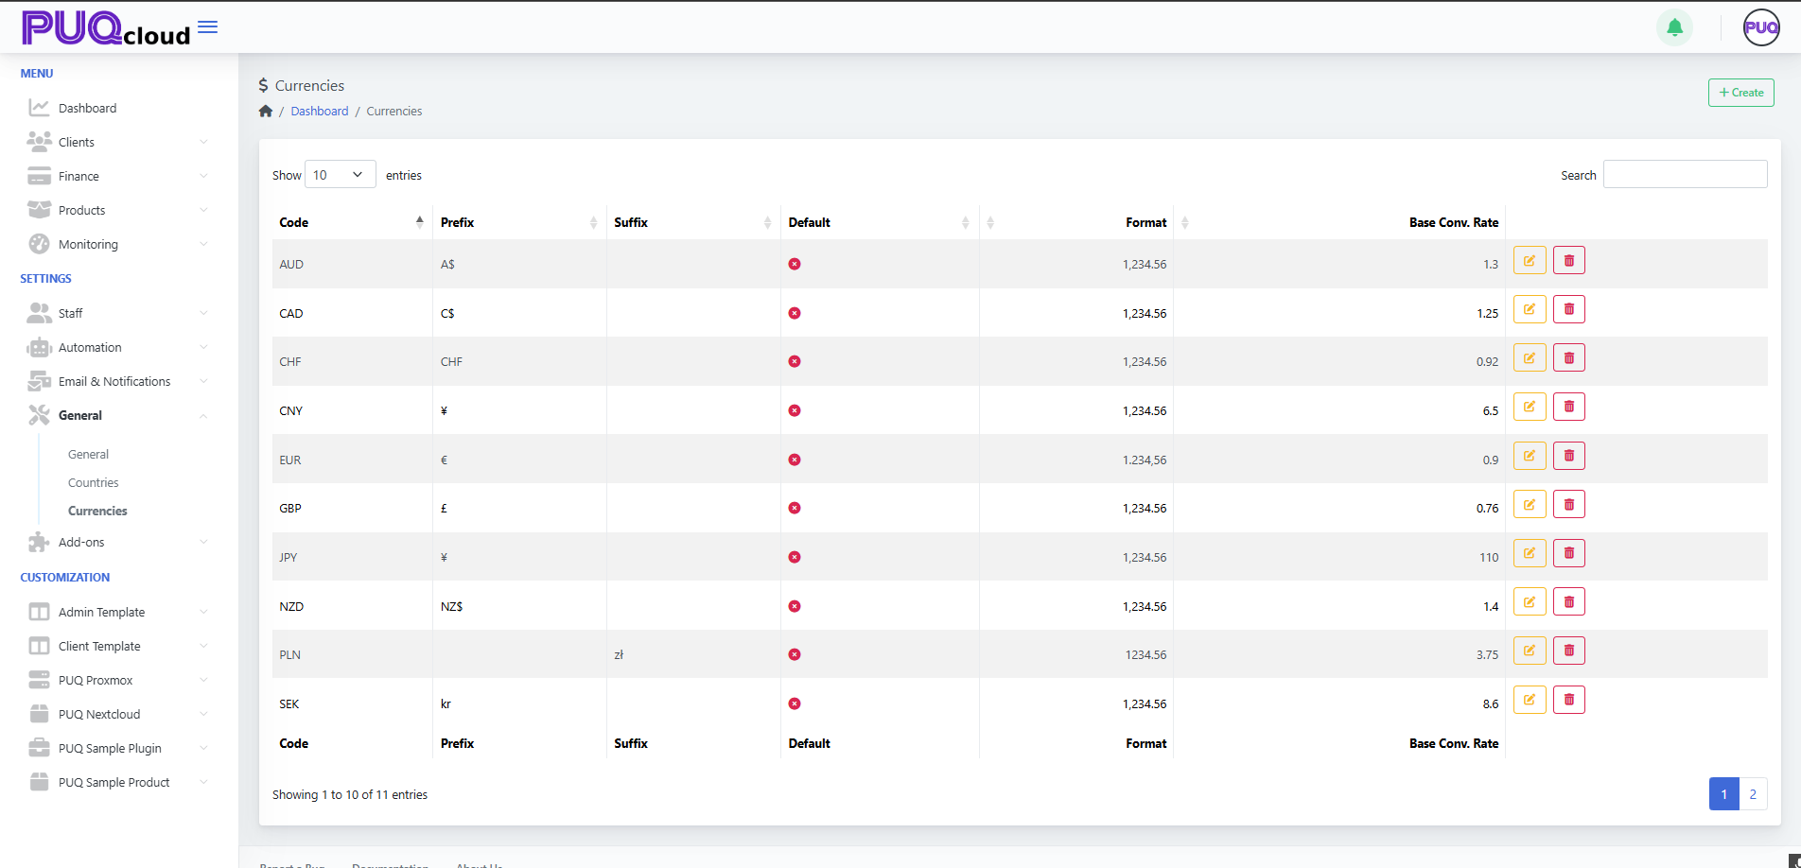Open the General submenu item

pos(88,454)
